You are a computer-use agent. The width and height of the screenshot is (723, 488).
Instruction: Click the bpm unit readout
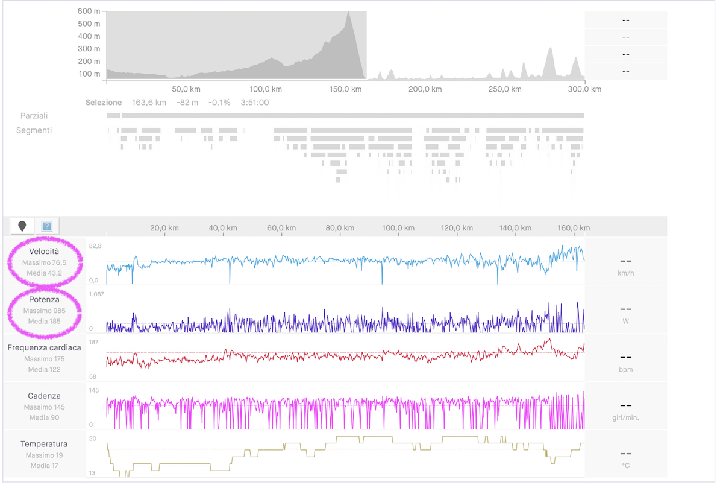(625, 369)
